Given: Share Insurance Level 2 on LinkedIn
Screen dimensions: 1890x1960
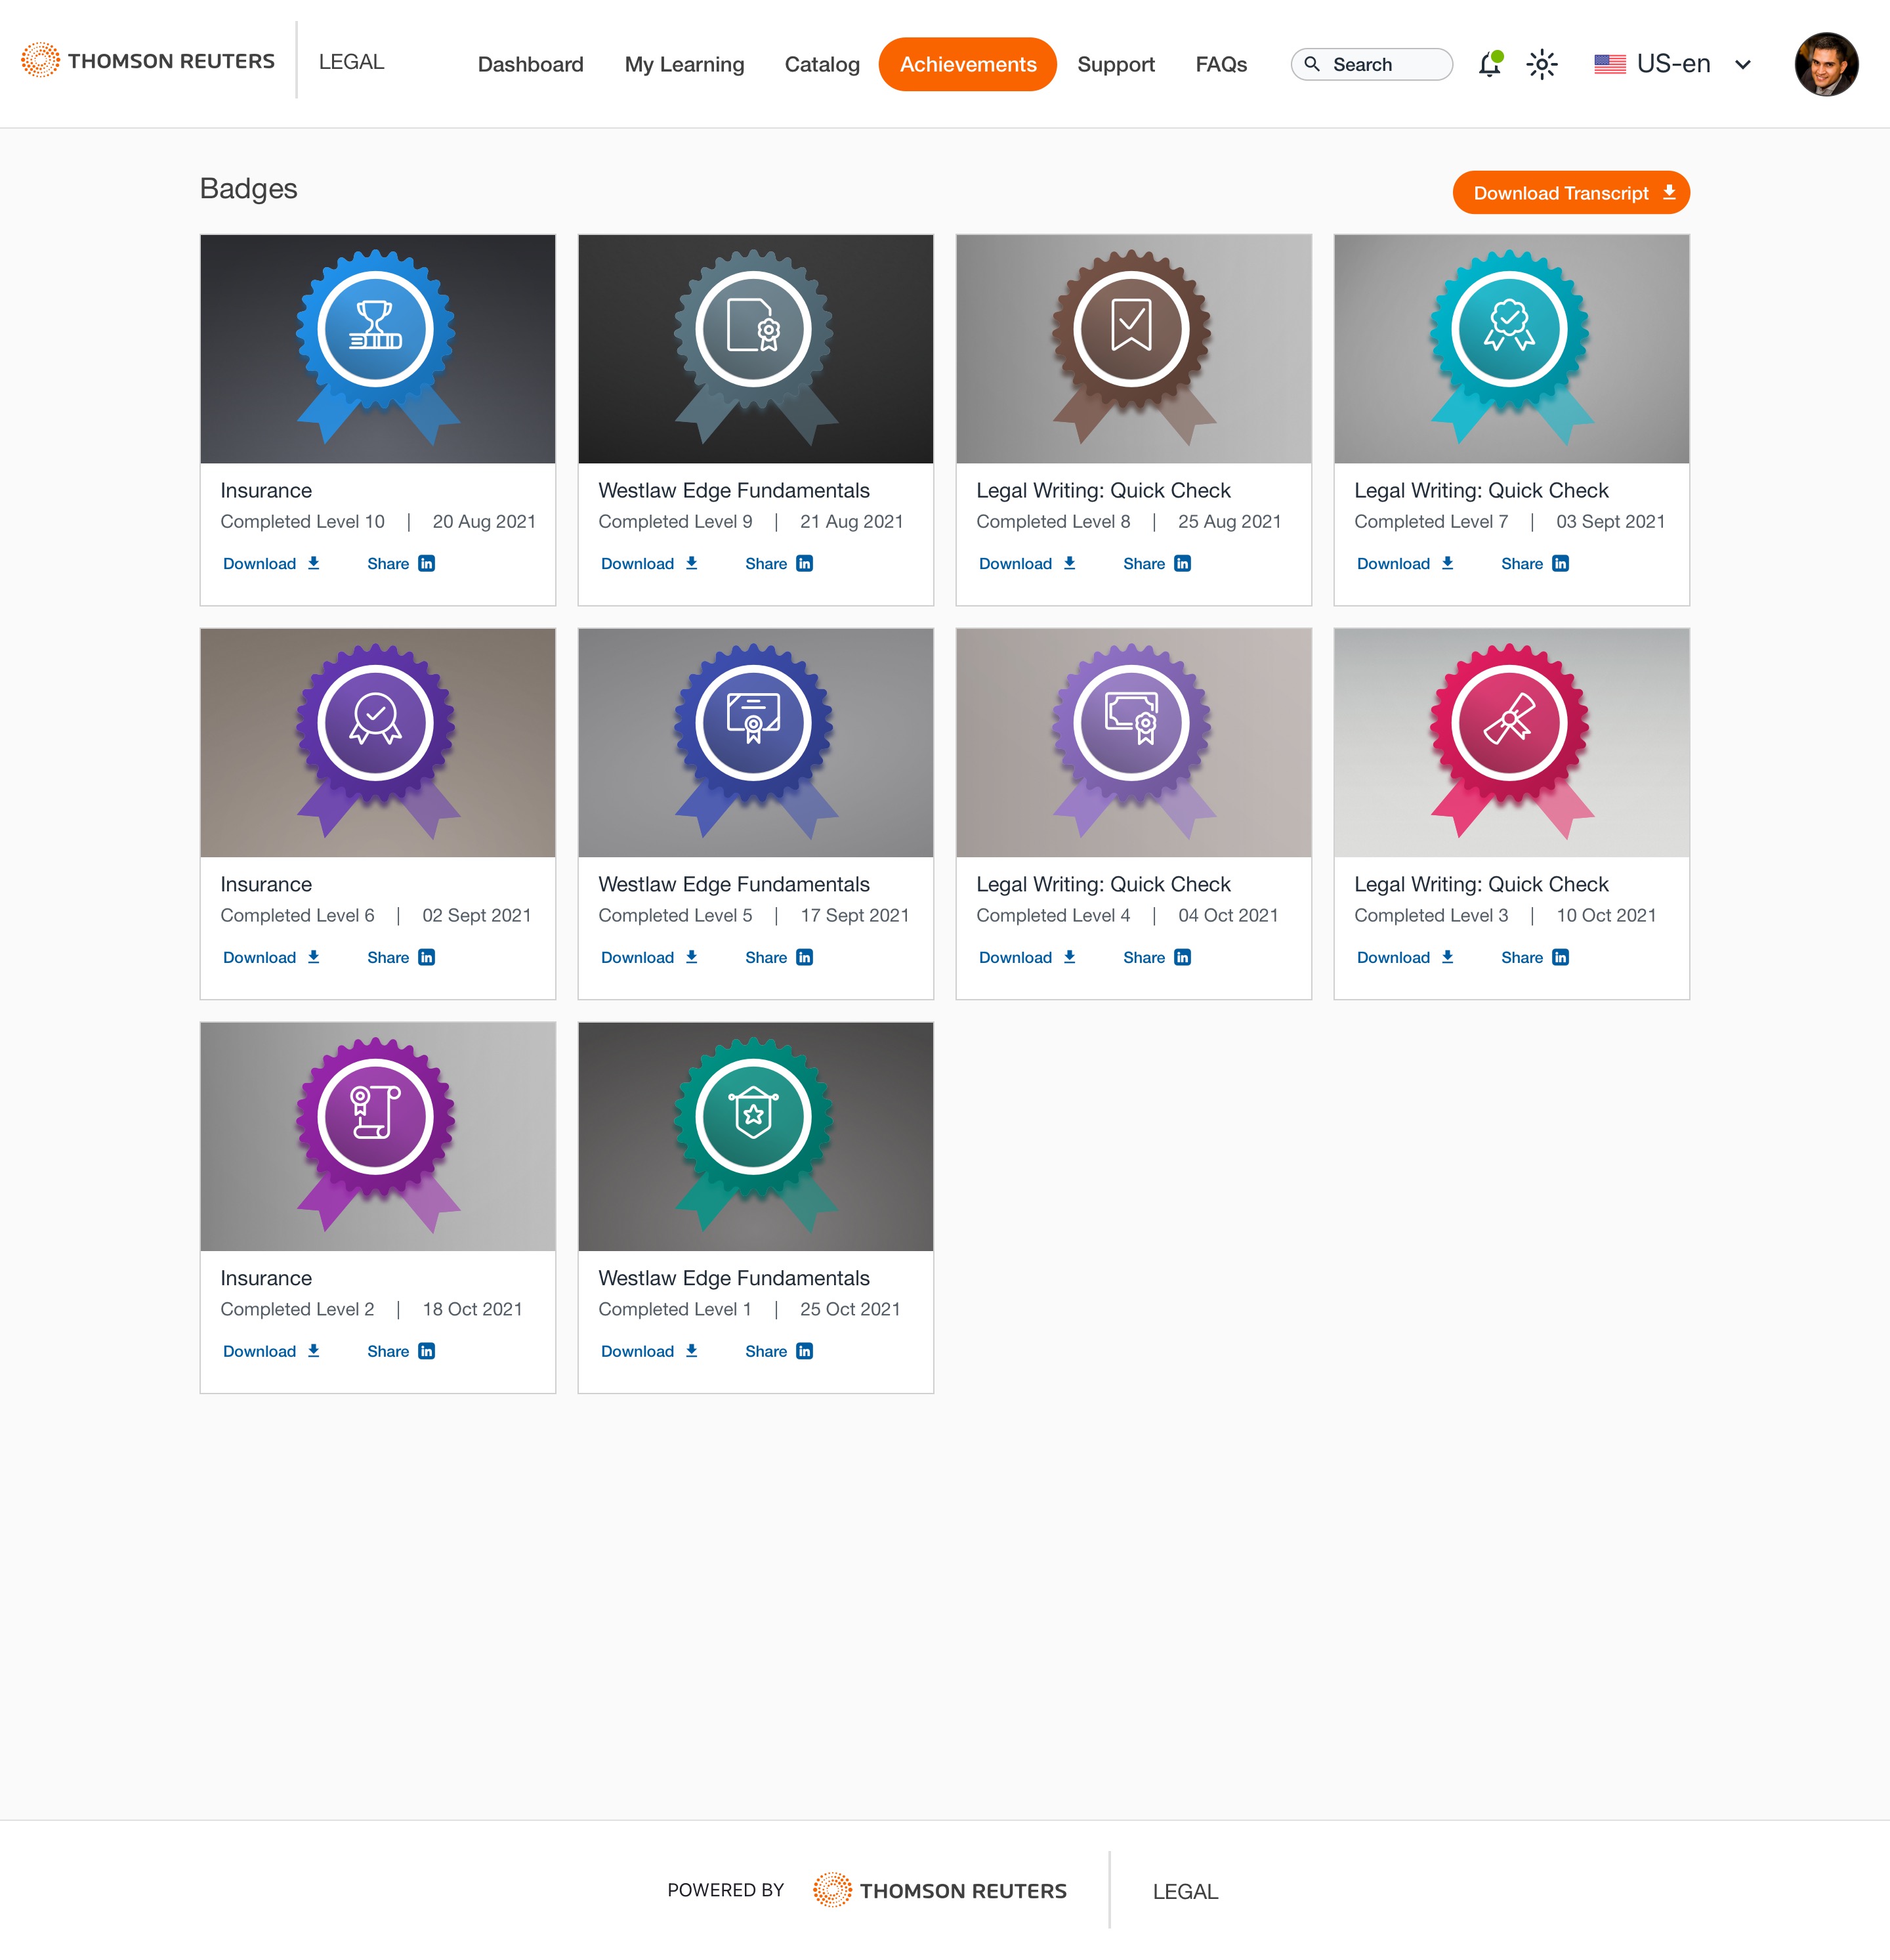Looking at the screenshot, I should pos(401,1352).
